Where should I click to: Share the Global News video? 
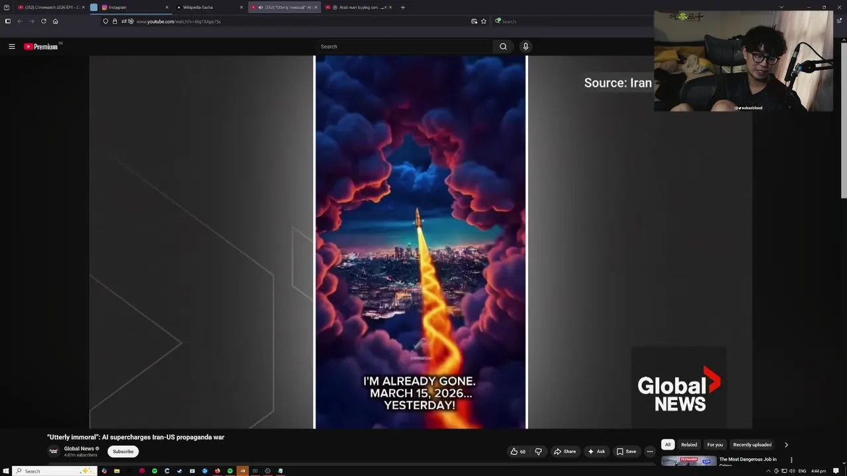tap(565, 452)
